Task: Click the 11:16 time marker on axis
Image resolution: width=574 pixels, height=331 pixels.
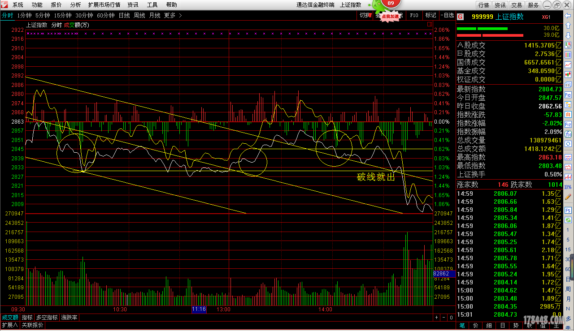Action: pyautogui.click(x=199, y=310)
